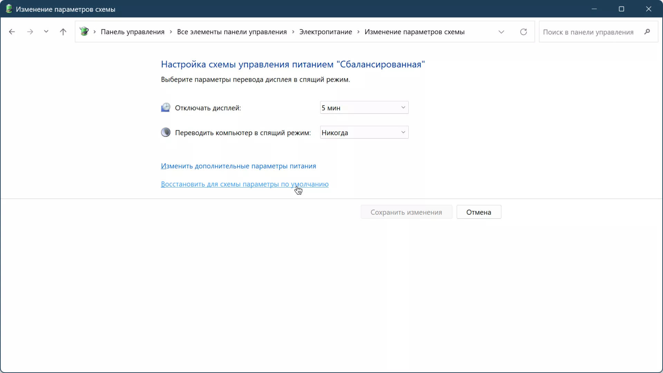Click text 'Выберите параметры перевода дисплея в спящий режим.'
Viewport: 663px width, 373px height.
pos(256,80)
